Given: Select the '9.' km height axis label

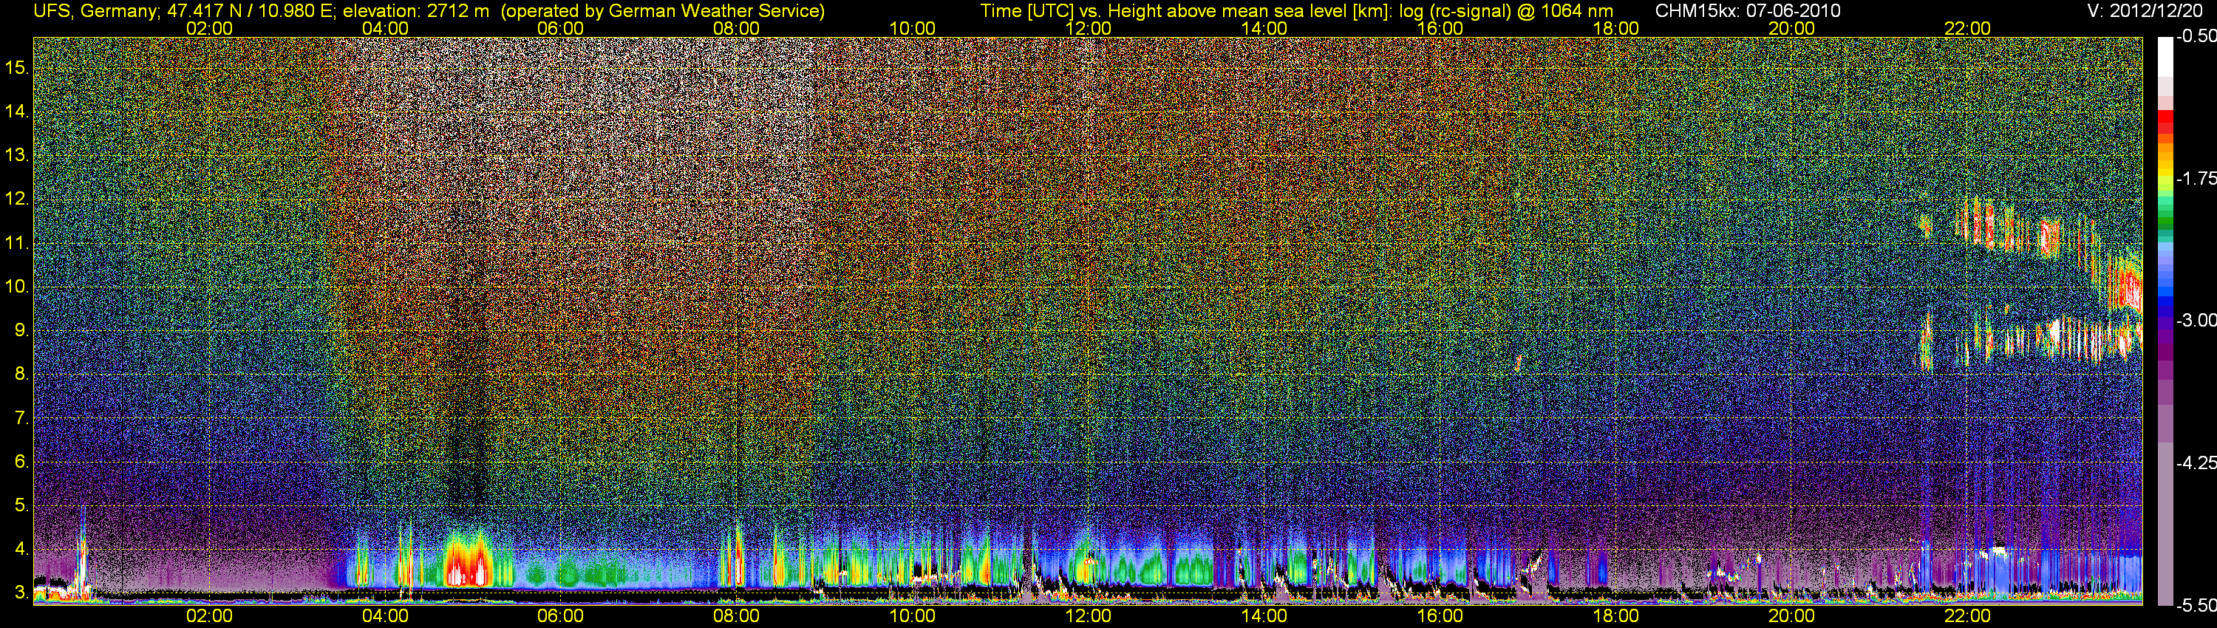Looking at the screenshot, I should tap(21, 330).
